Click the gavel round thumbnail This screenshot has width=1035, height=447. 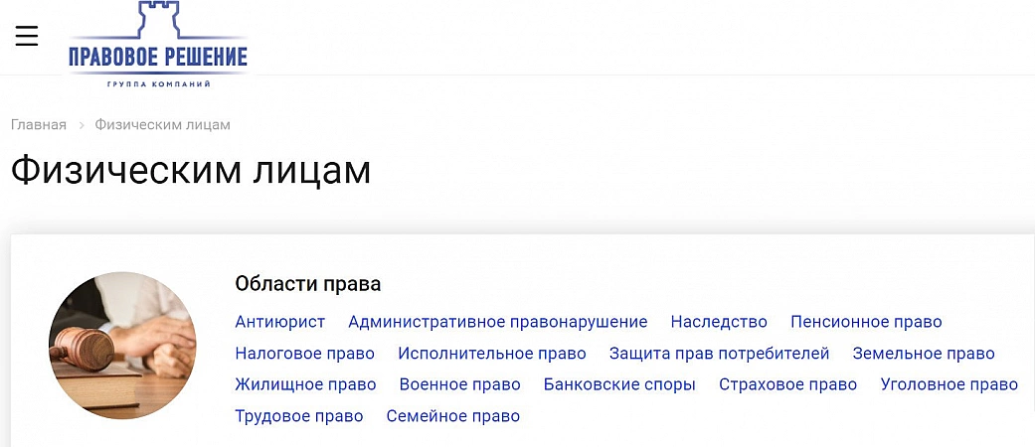pos(122,346)
